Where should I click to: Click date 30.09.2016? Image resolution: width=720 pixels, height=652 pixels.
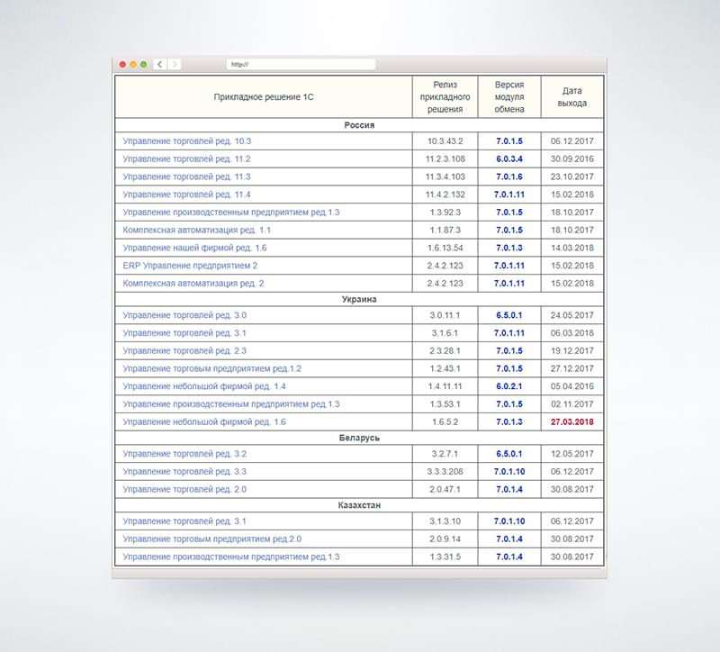click(x=572, y=159)
